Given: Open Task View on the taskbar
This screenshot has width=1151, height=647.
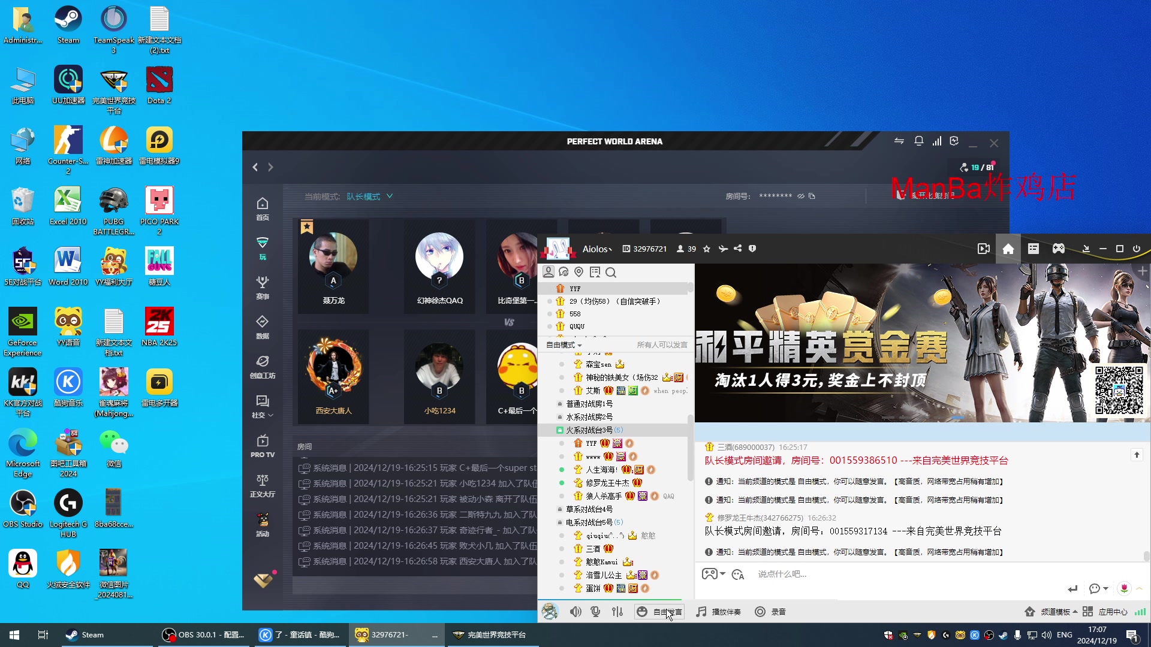Looking at the screenshot, I should point(43,635).
